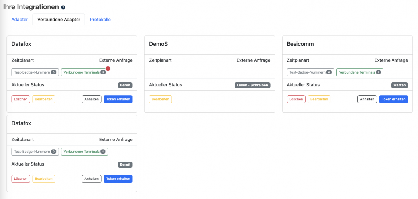Click Aktueller Status label on the Besicomm card
Screen dimensions: 418x199
pos(303,85)
